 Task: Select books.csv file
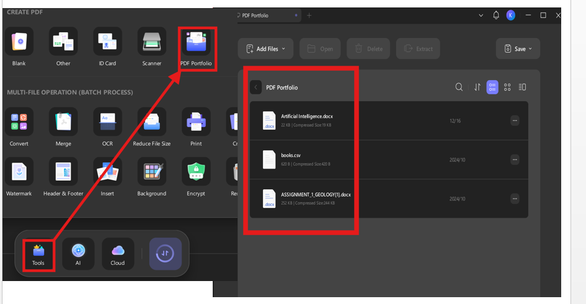pos(389,159)
